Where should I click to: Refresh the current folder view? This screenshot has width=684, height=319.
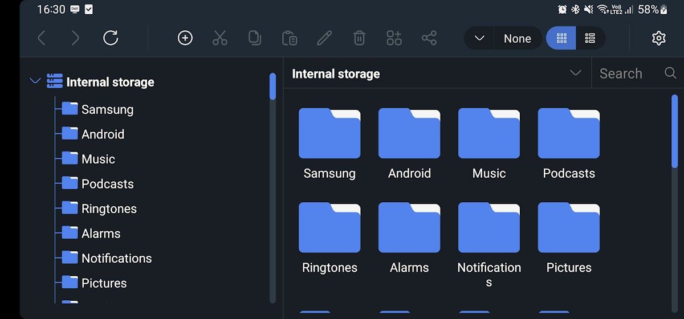pyautogui.click(x=111, y=38)
